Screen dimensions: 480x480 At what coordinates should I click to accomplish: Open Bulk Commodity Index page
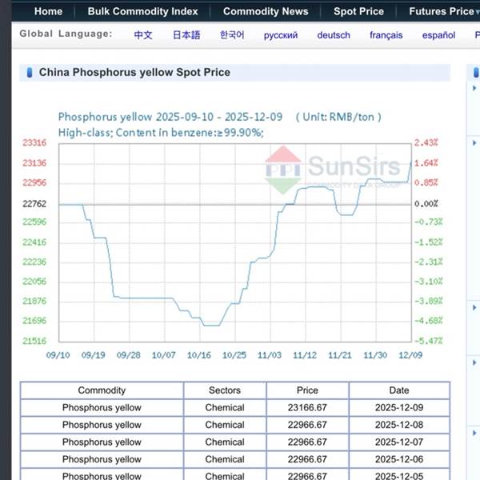point(142,11)
